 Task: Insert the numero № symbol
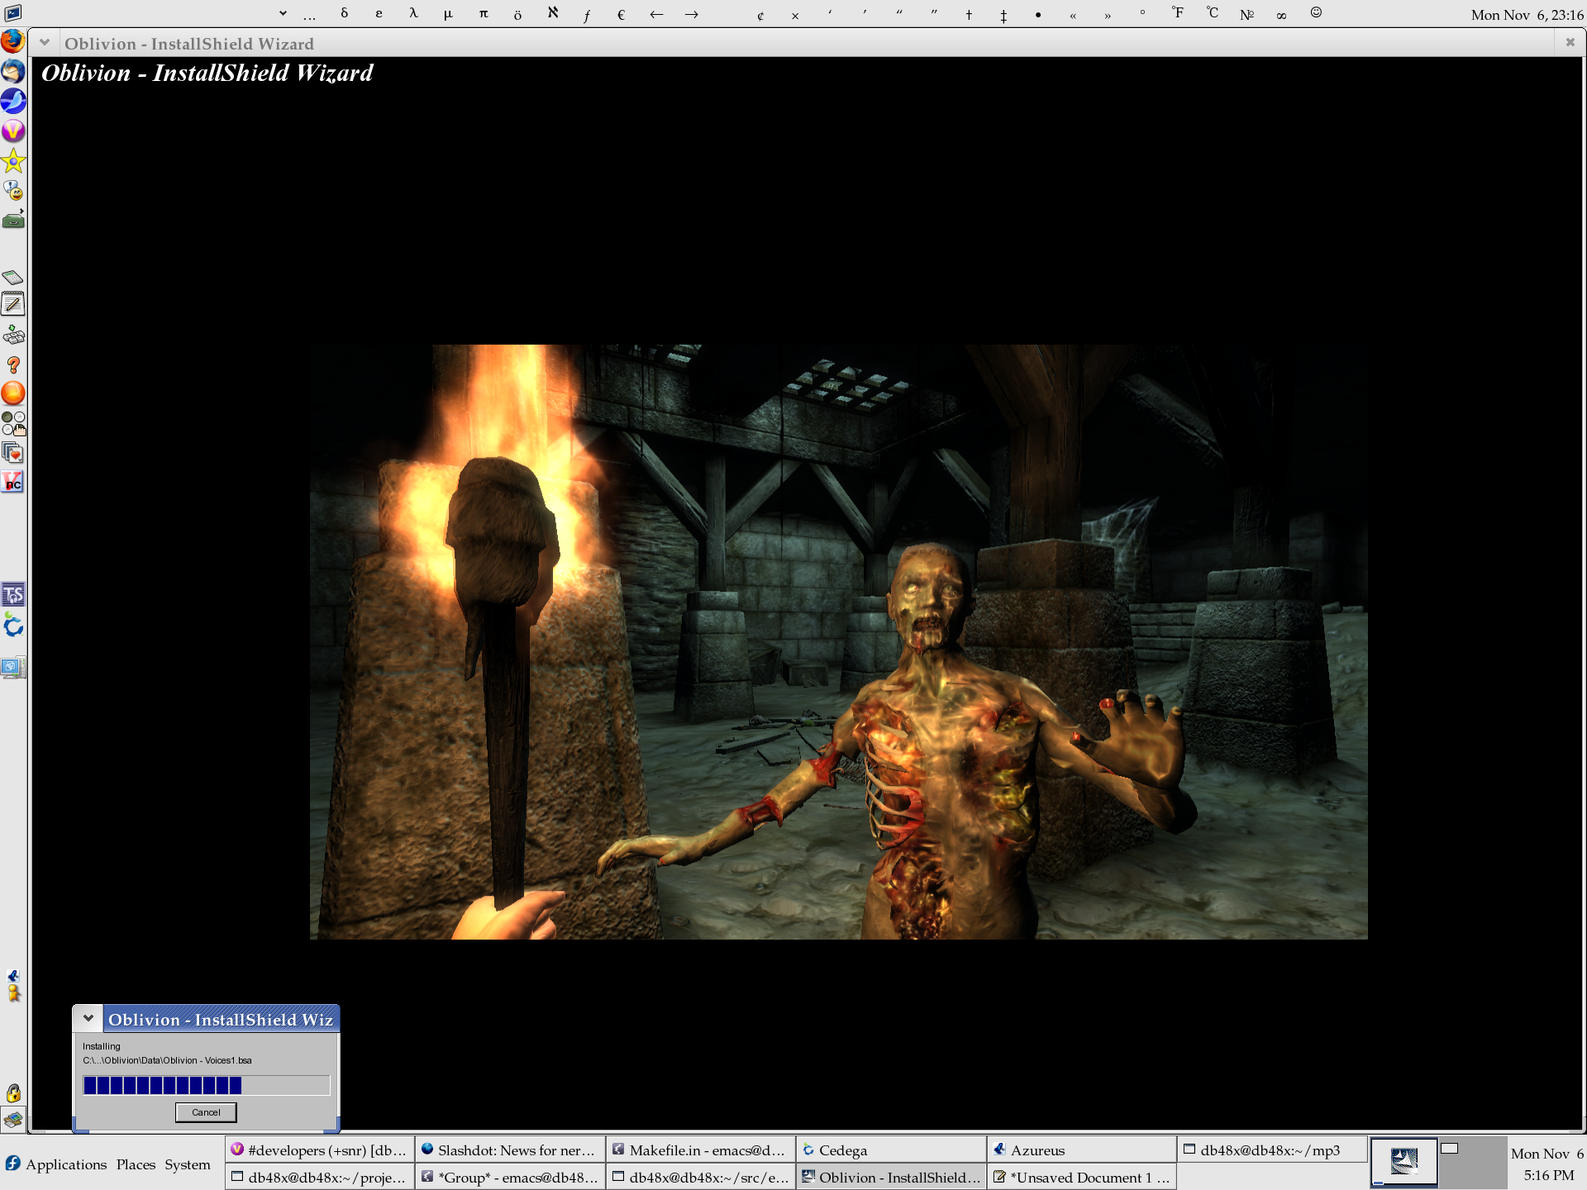click(1246, 13)
